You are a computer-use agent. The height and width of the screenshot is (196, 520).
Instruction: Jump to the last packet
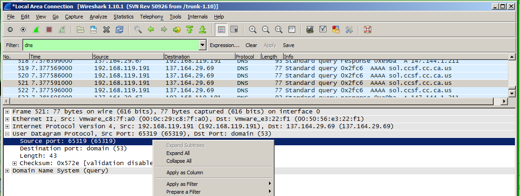point(203,30)
